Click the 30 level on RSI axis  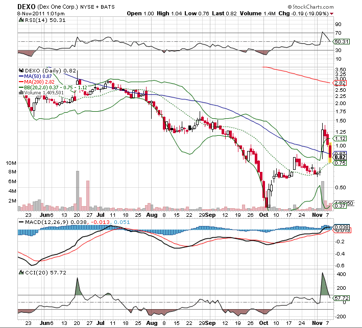point(338,50)
